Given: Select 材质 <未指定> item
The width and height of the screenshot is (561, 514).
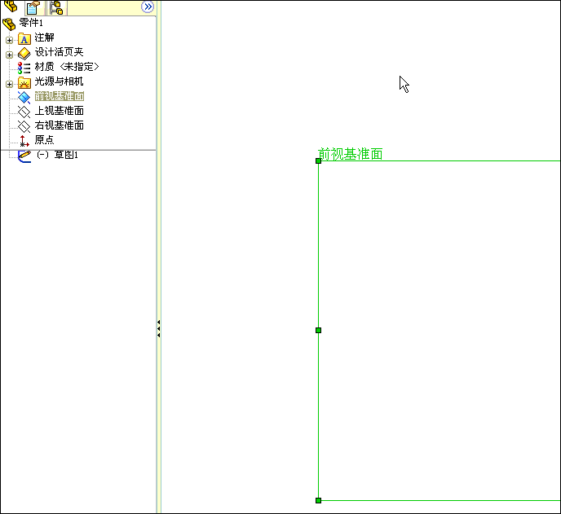Looking at the screenshot, I should pos(67,67).
